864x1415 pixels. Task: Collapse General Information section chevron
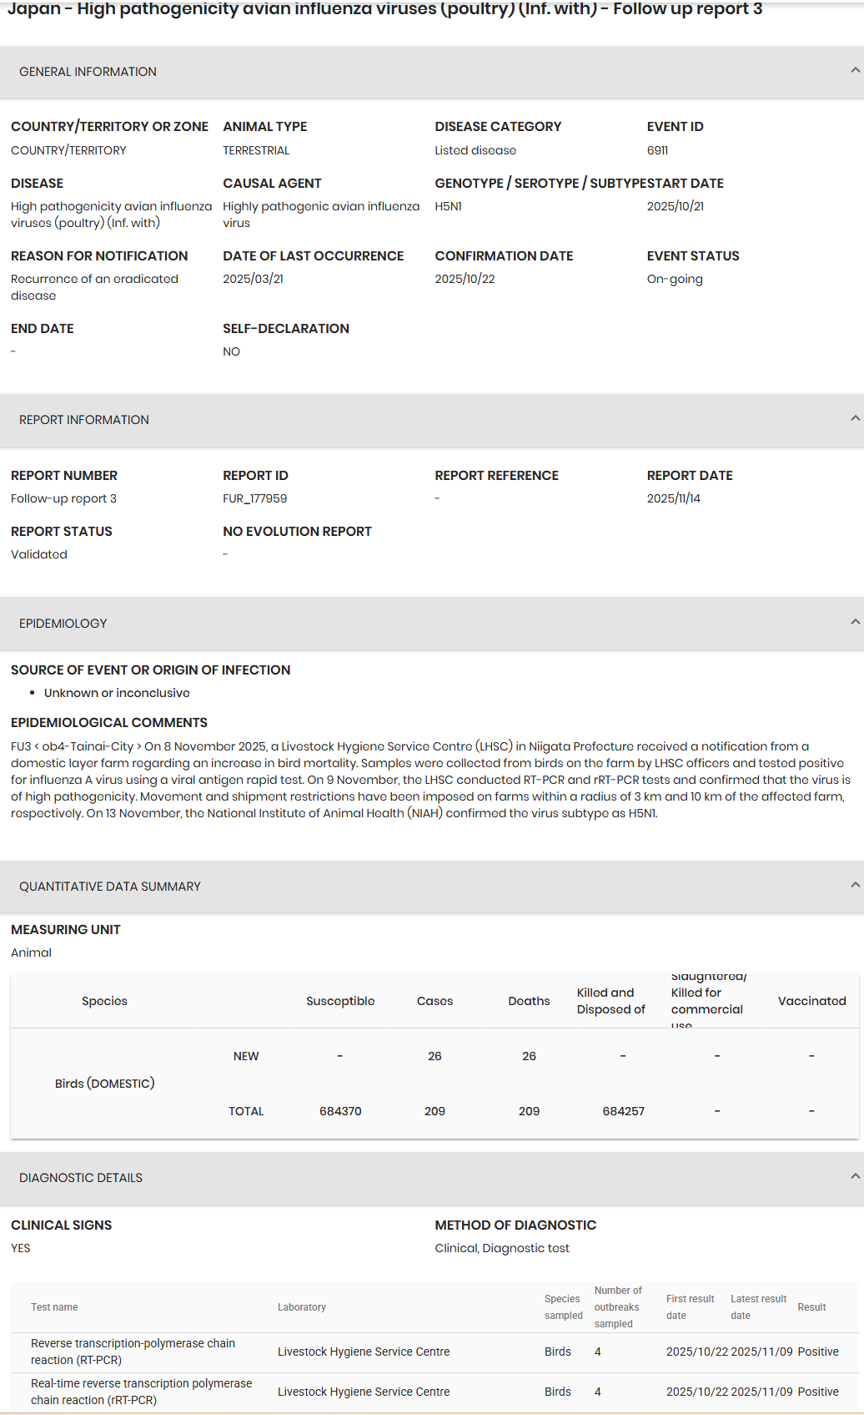point(855,71)
